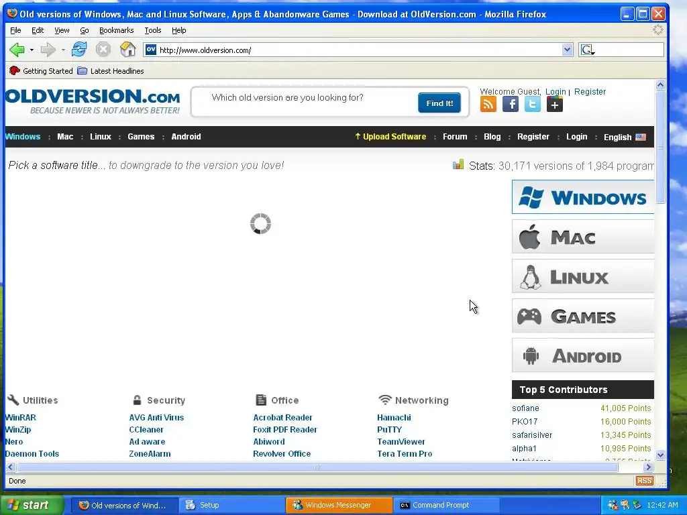The height and width of the screenshot is (515, 687).
Task: Click the OV site favicon in address bar
Action: (x=151, y=50)
